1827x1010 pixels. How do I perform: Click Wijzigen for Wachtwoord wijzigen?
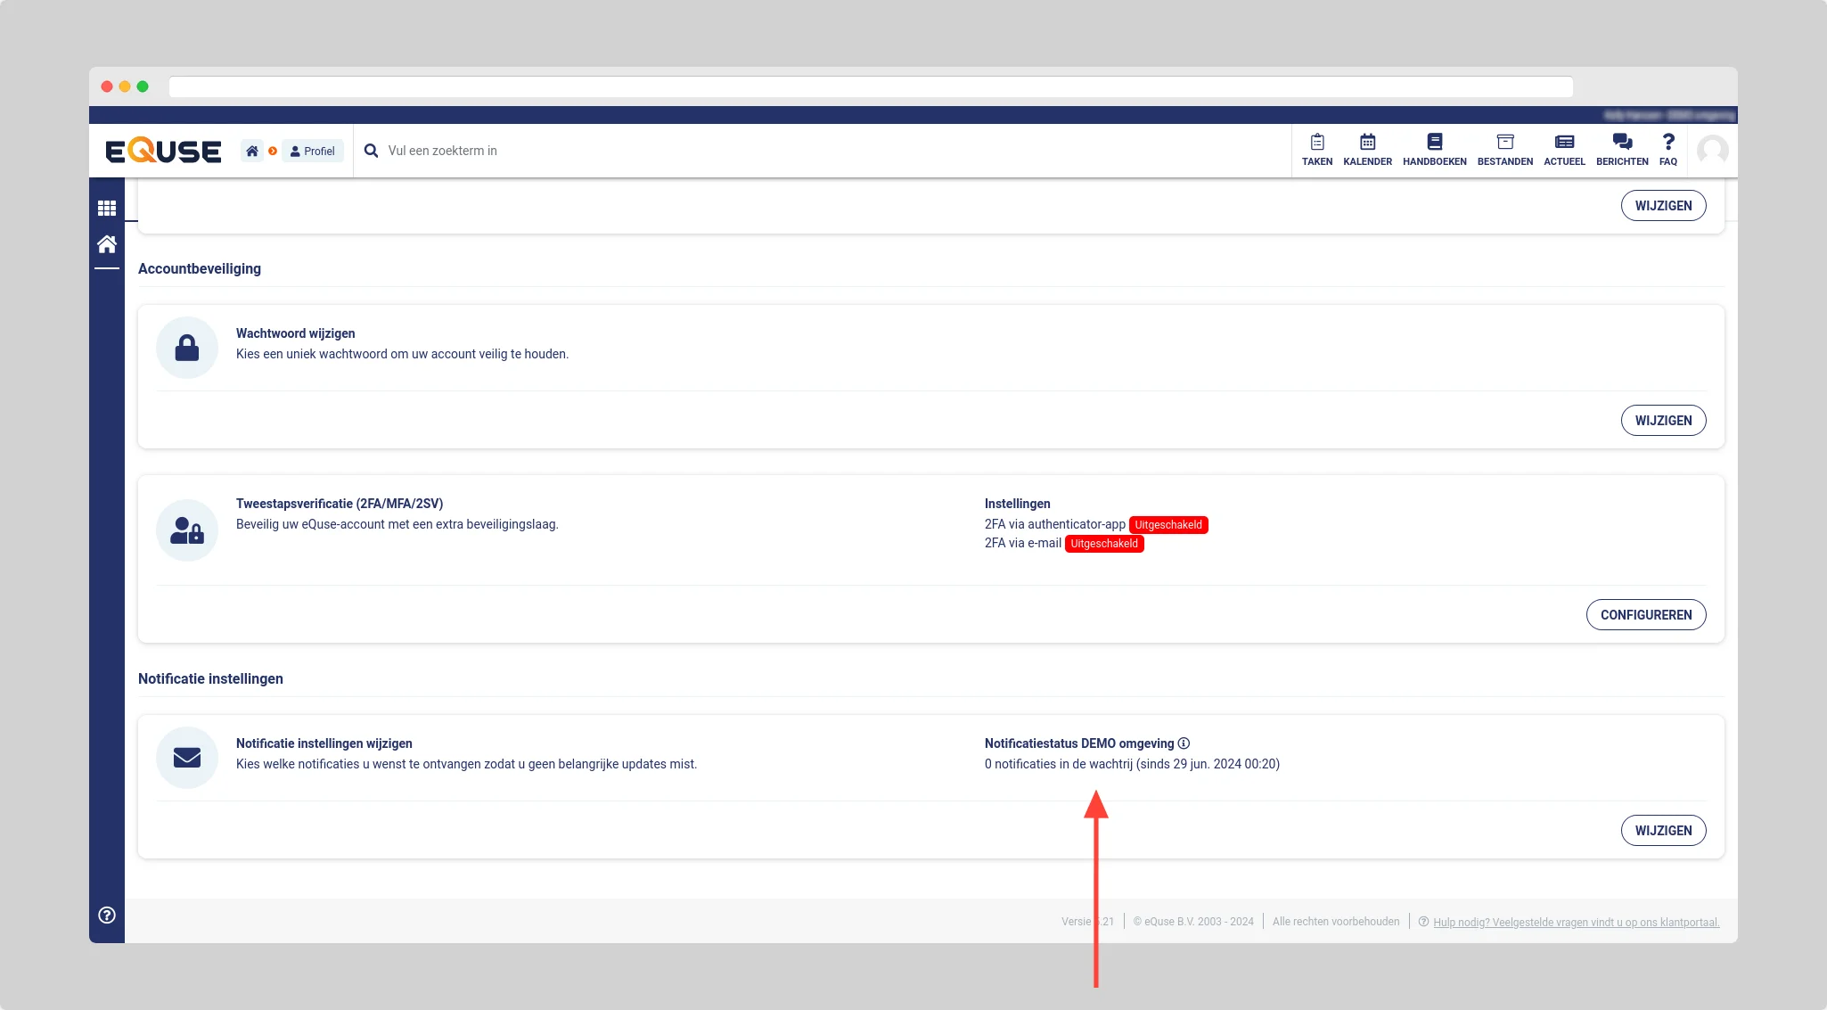(1662, 421)
